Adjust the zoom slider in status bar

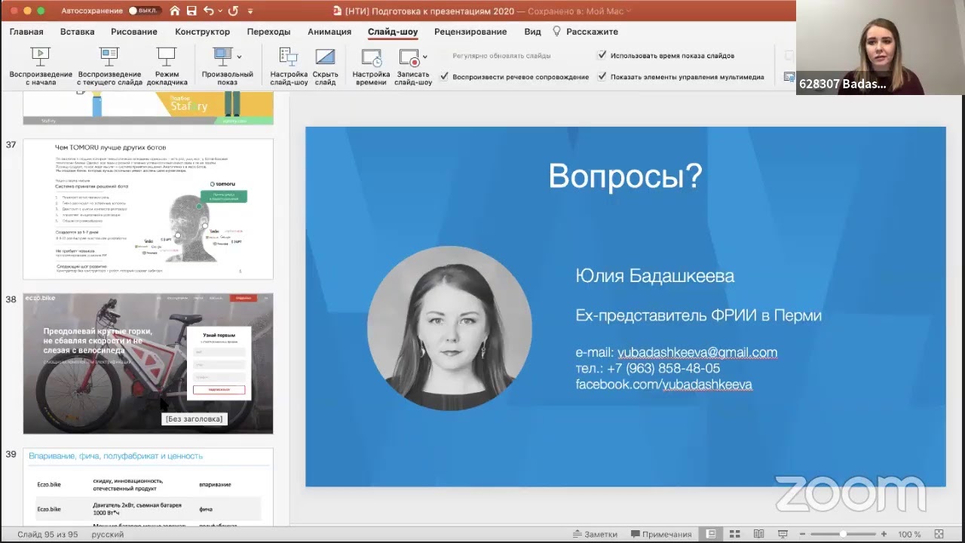pos(844,534)
